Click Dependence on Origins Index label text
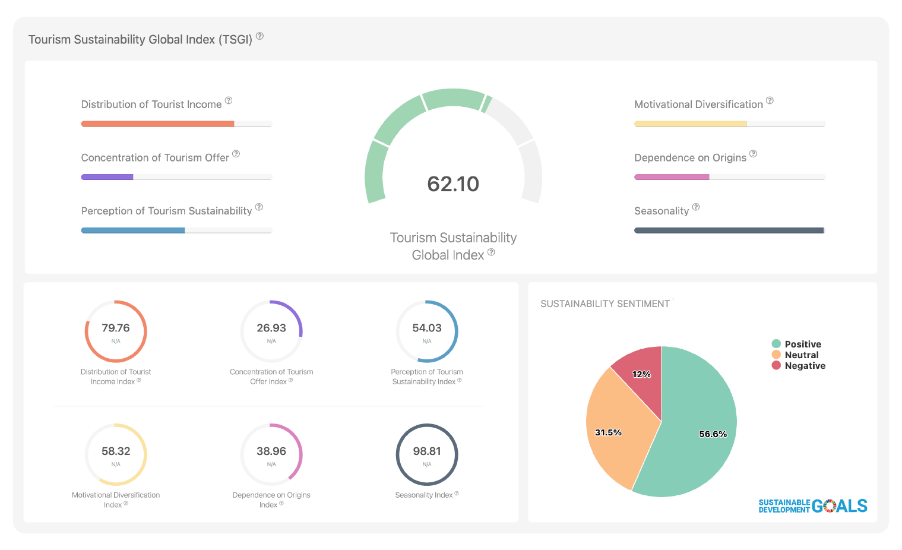 point(271,500)
